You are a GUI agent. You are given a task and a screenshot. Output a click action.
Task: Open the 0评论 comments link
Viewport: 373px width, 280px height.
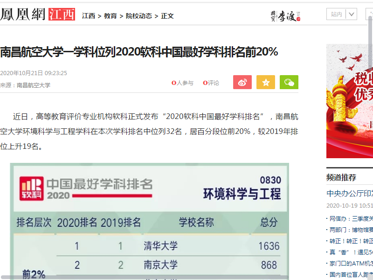pyautogui.click(x=211, y=83)
